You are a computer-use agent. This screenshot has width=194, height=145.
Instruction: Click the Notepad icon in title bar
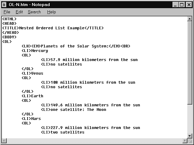[x=4, y=5]
